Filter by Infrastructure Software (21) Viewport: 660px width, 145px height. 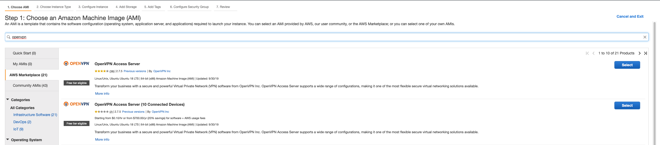[35, 115]
